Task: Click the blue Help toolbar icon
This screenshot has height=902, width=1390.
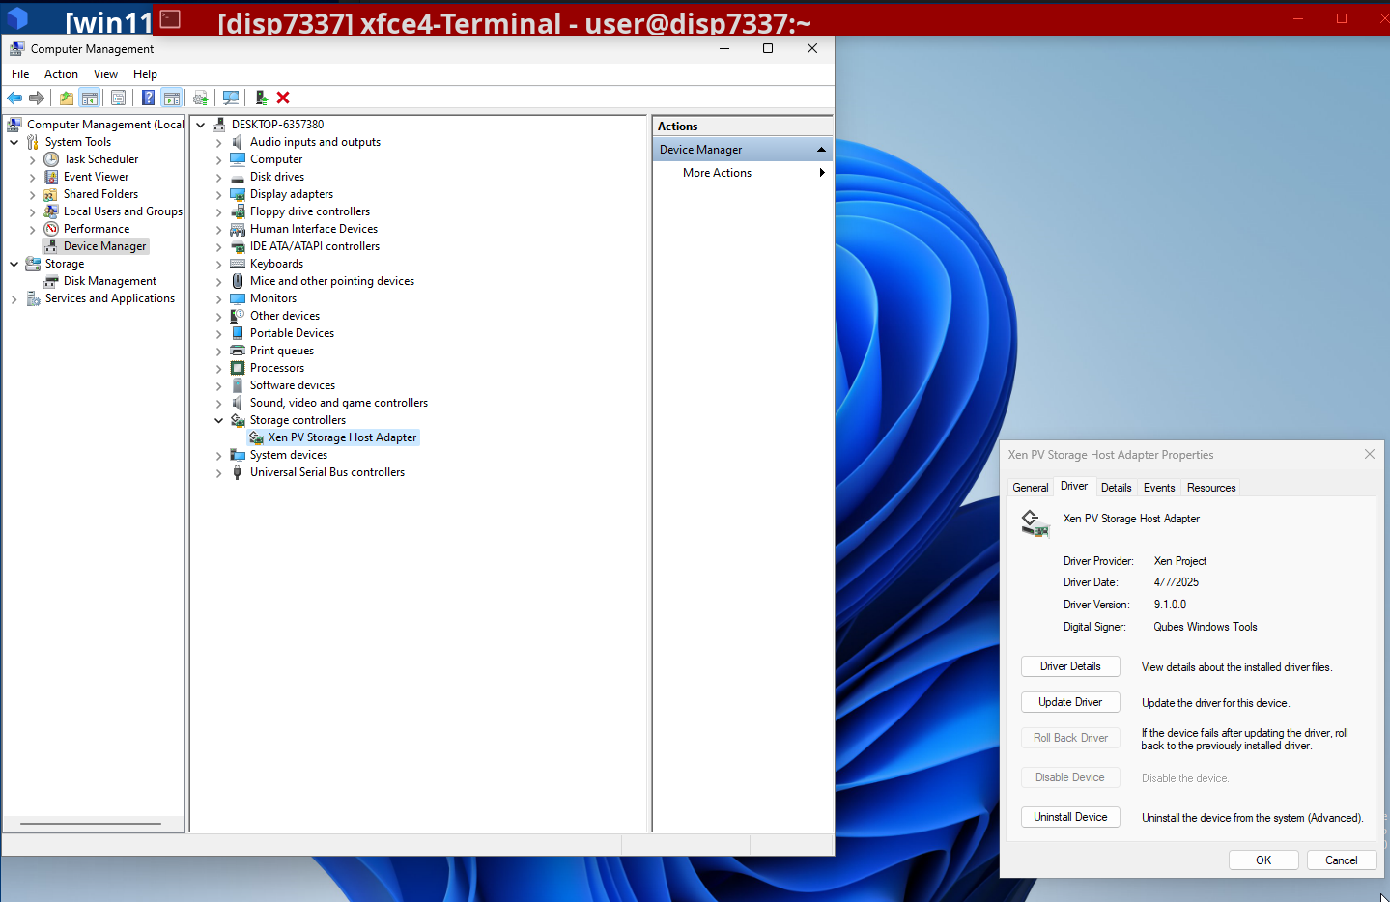Action: click(148, 98)
